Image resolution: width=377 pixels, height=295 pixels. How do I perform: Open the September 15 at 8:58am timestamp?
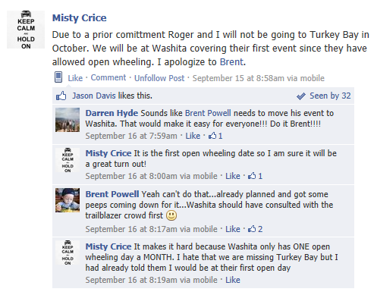(x=238, y=78)
